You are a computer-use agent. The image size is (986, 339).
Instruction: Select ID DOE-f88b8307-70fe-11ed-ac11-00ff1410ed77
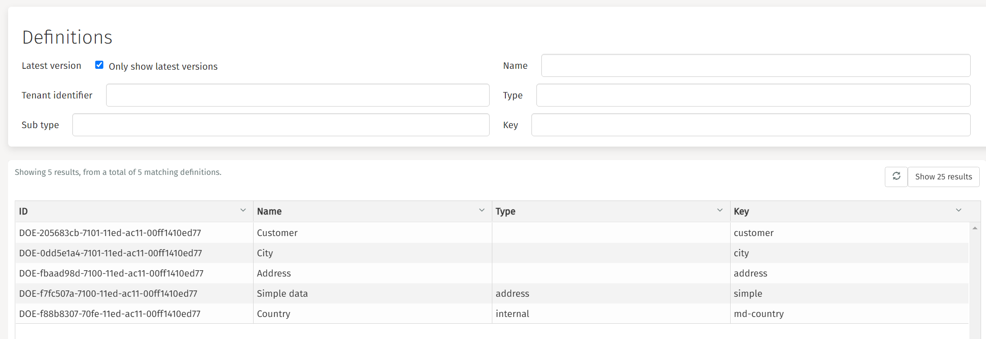click(110, 314)
